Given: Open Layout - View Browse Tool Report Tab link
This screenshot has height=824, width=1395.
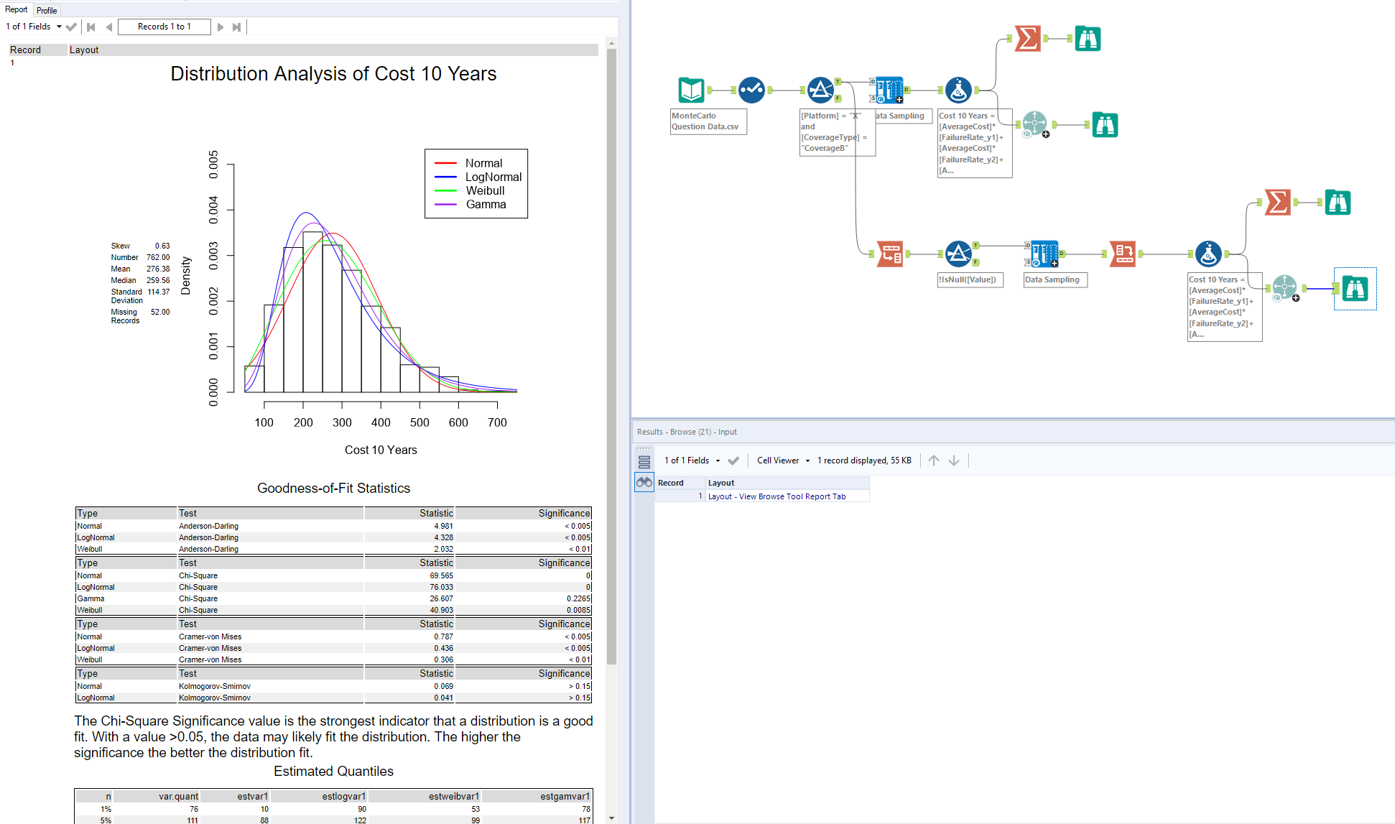Looking at the screenshot, I should [x=777, y=496].
